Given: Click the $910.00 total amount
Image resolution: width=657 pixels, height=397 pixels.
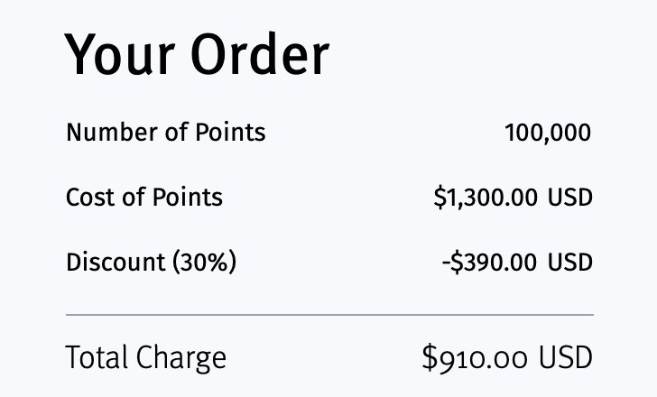Looking at the screenshot, I should tap(475, 357).
